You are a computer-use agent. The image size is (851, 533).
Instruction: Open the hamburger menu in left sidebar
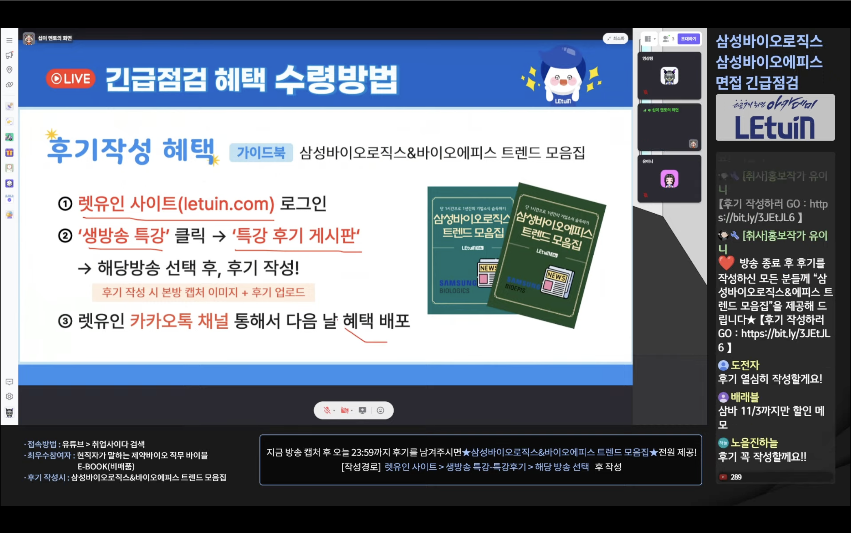[x=10, y=40]
